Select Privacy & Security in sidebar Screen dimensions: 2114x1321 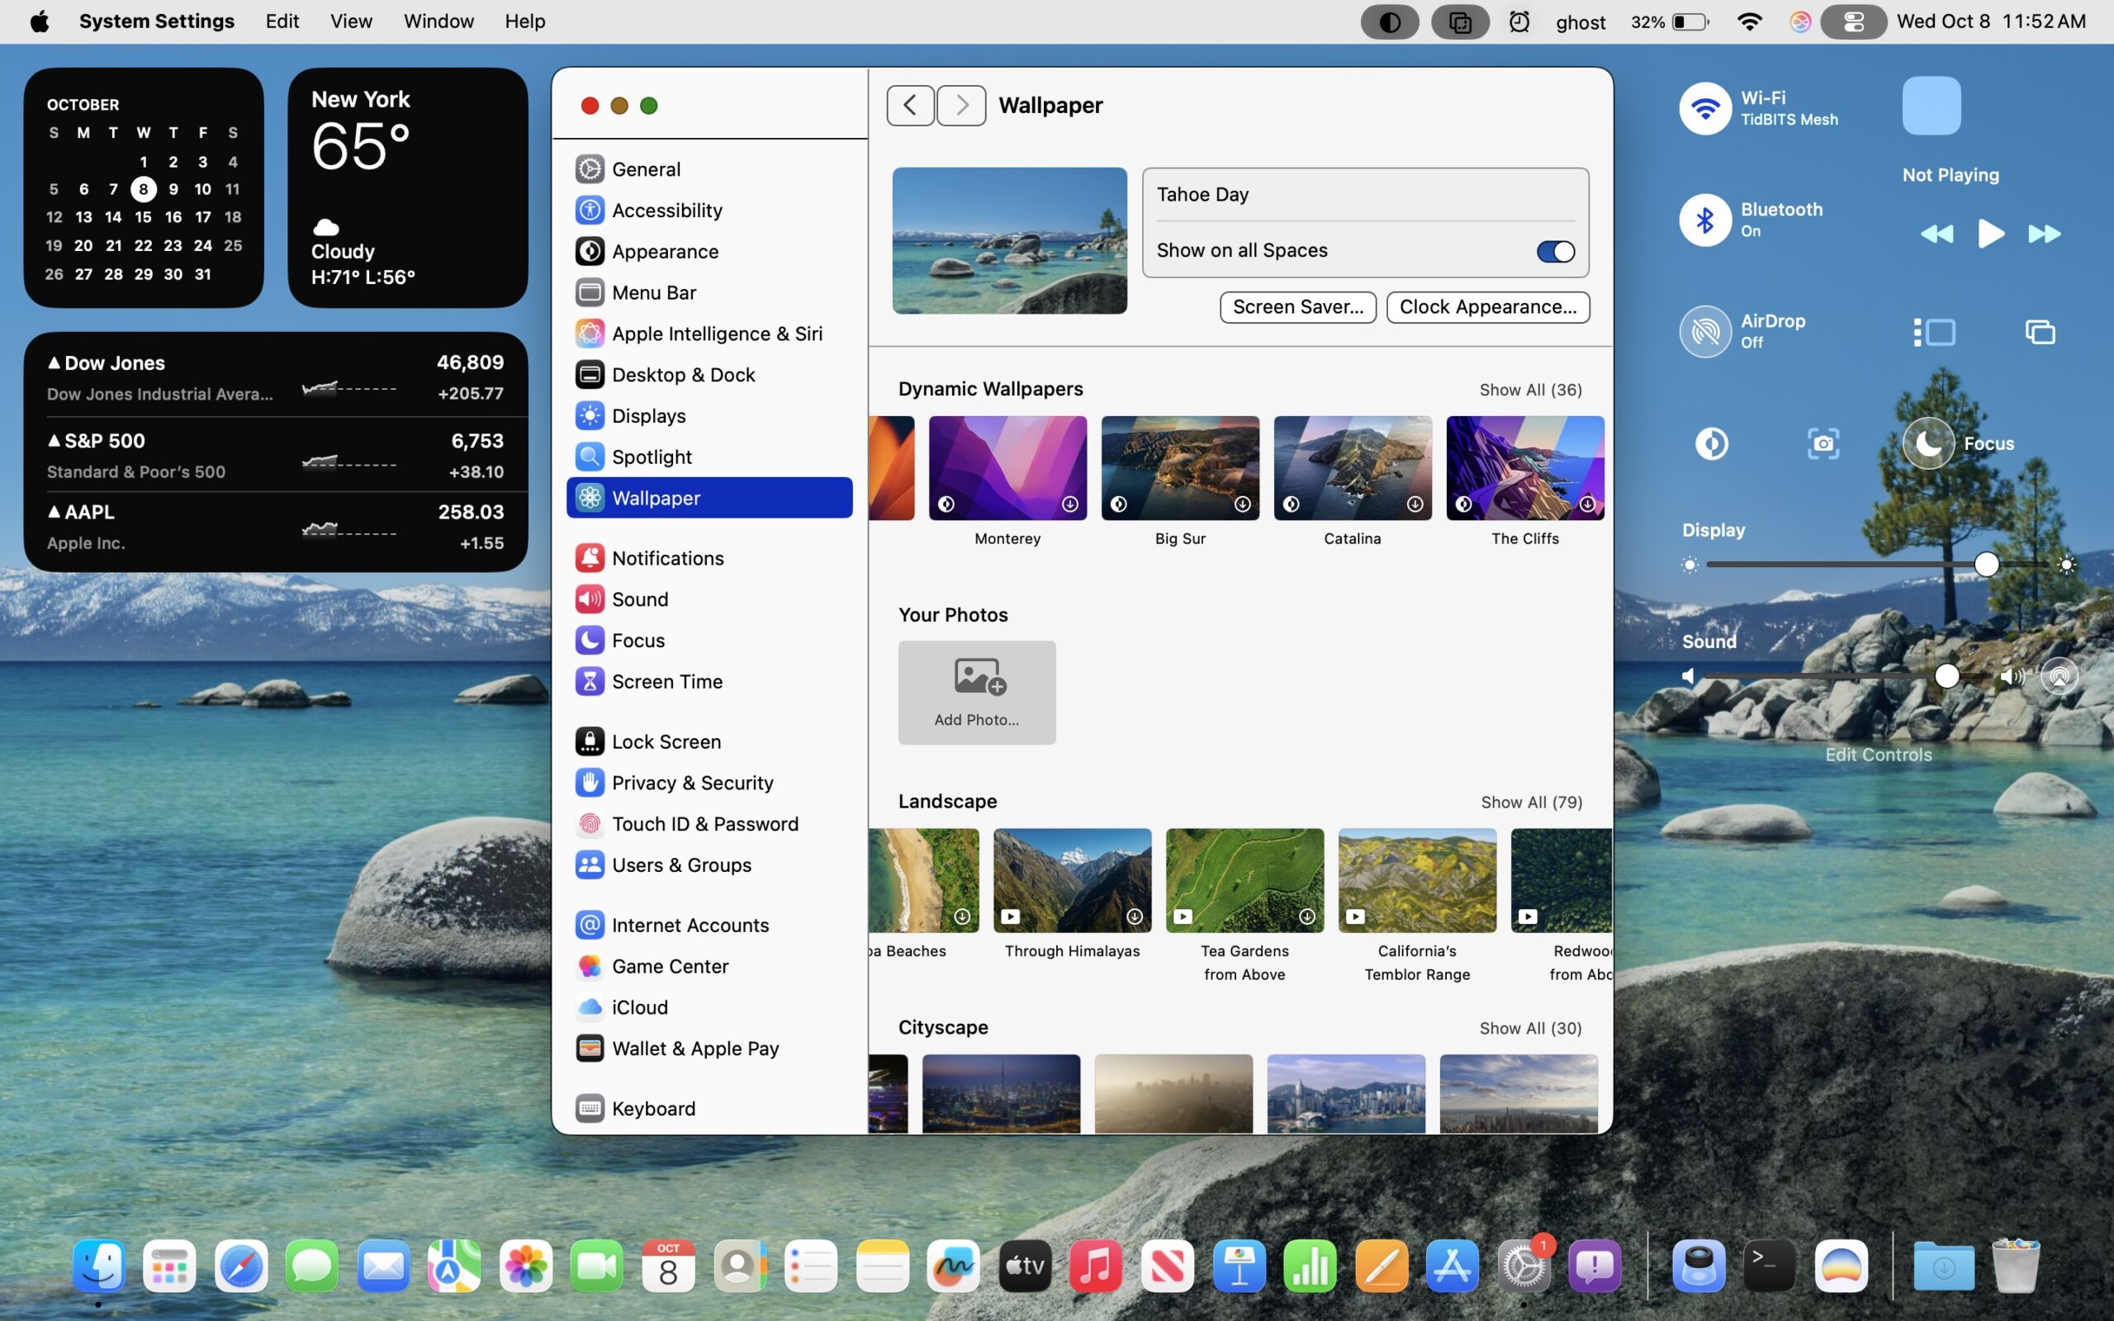pyautogui.click(x=691, y=783)
